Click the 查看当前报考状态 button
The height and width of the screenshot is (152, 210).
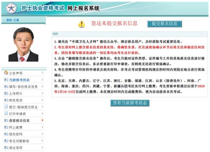(x=130, y=103)
